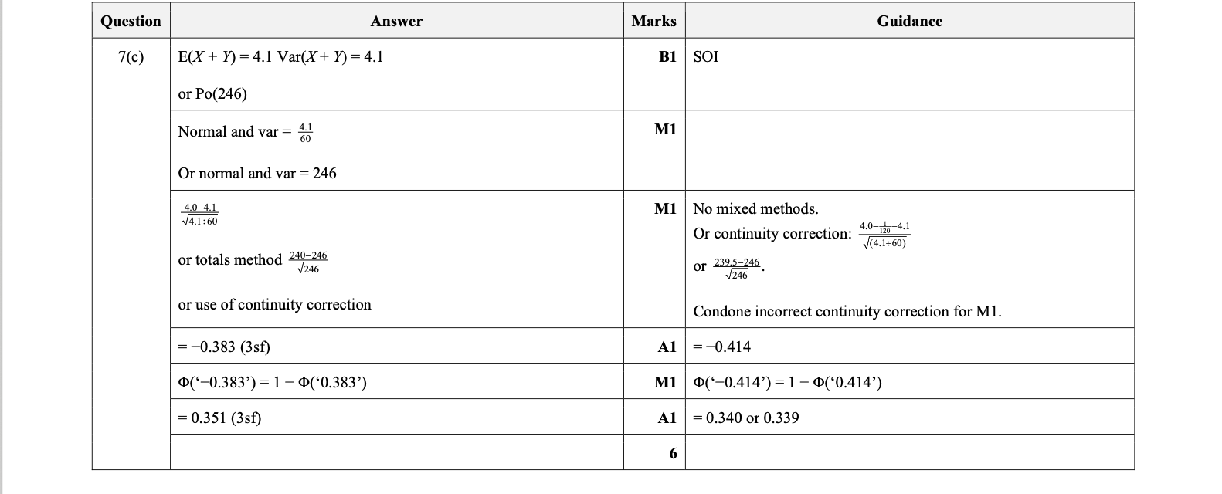
Task: Click 'or use of continuity correction' line
Action: (x=274, y=304)
